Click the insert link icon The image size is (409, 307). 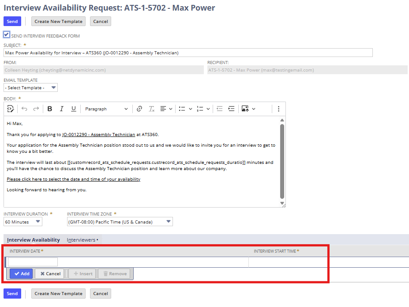pyautogui.click(x=139, y=109)
